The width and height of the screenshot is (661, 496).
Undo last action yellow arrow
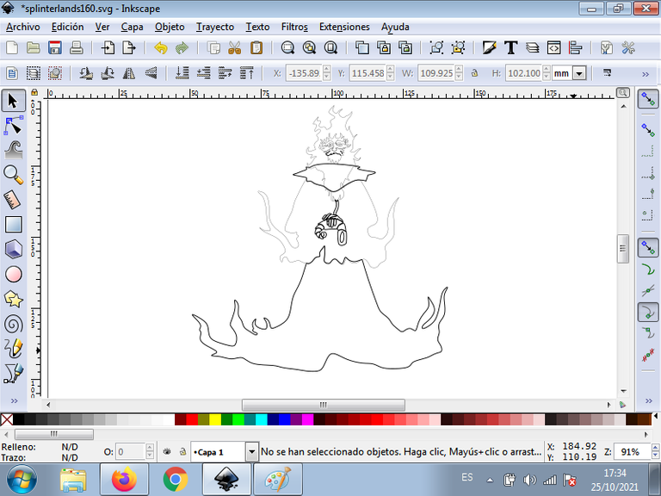[161, 47]
